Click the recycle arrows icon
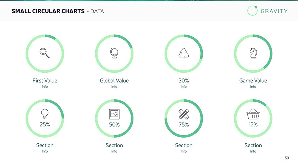The image size is (298, 167). coord(183,53)
